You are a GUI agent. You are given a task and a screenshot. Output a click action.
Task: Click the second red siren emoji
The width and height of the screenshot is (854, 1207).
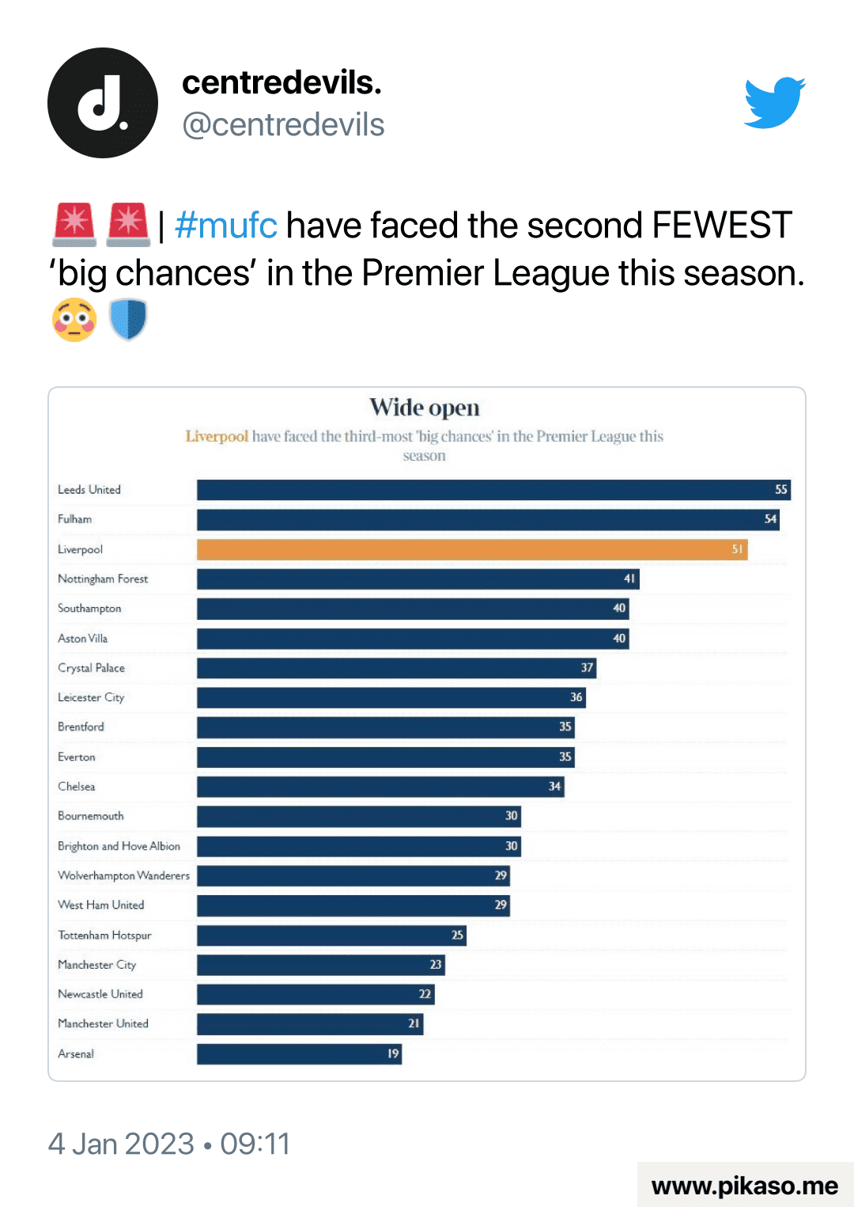(x=128, y=225)
